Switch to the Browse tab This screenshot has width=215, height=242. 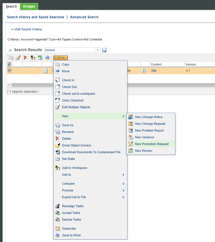[x=29, y=6]
